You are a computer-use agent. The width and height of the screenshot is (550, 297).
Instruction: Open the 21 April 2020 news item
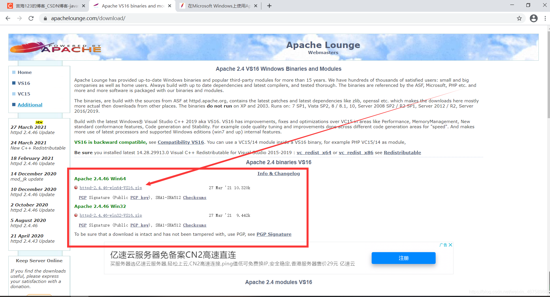tap(33, 238)
